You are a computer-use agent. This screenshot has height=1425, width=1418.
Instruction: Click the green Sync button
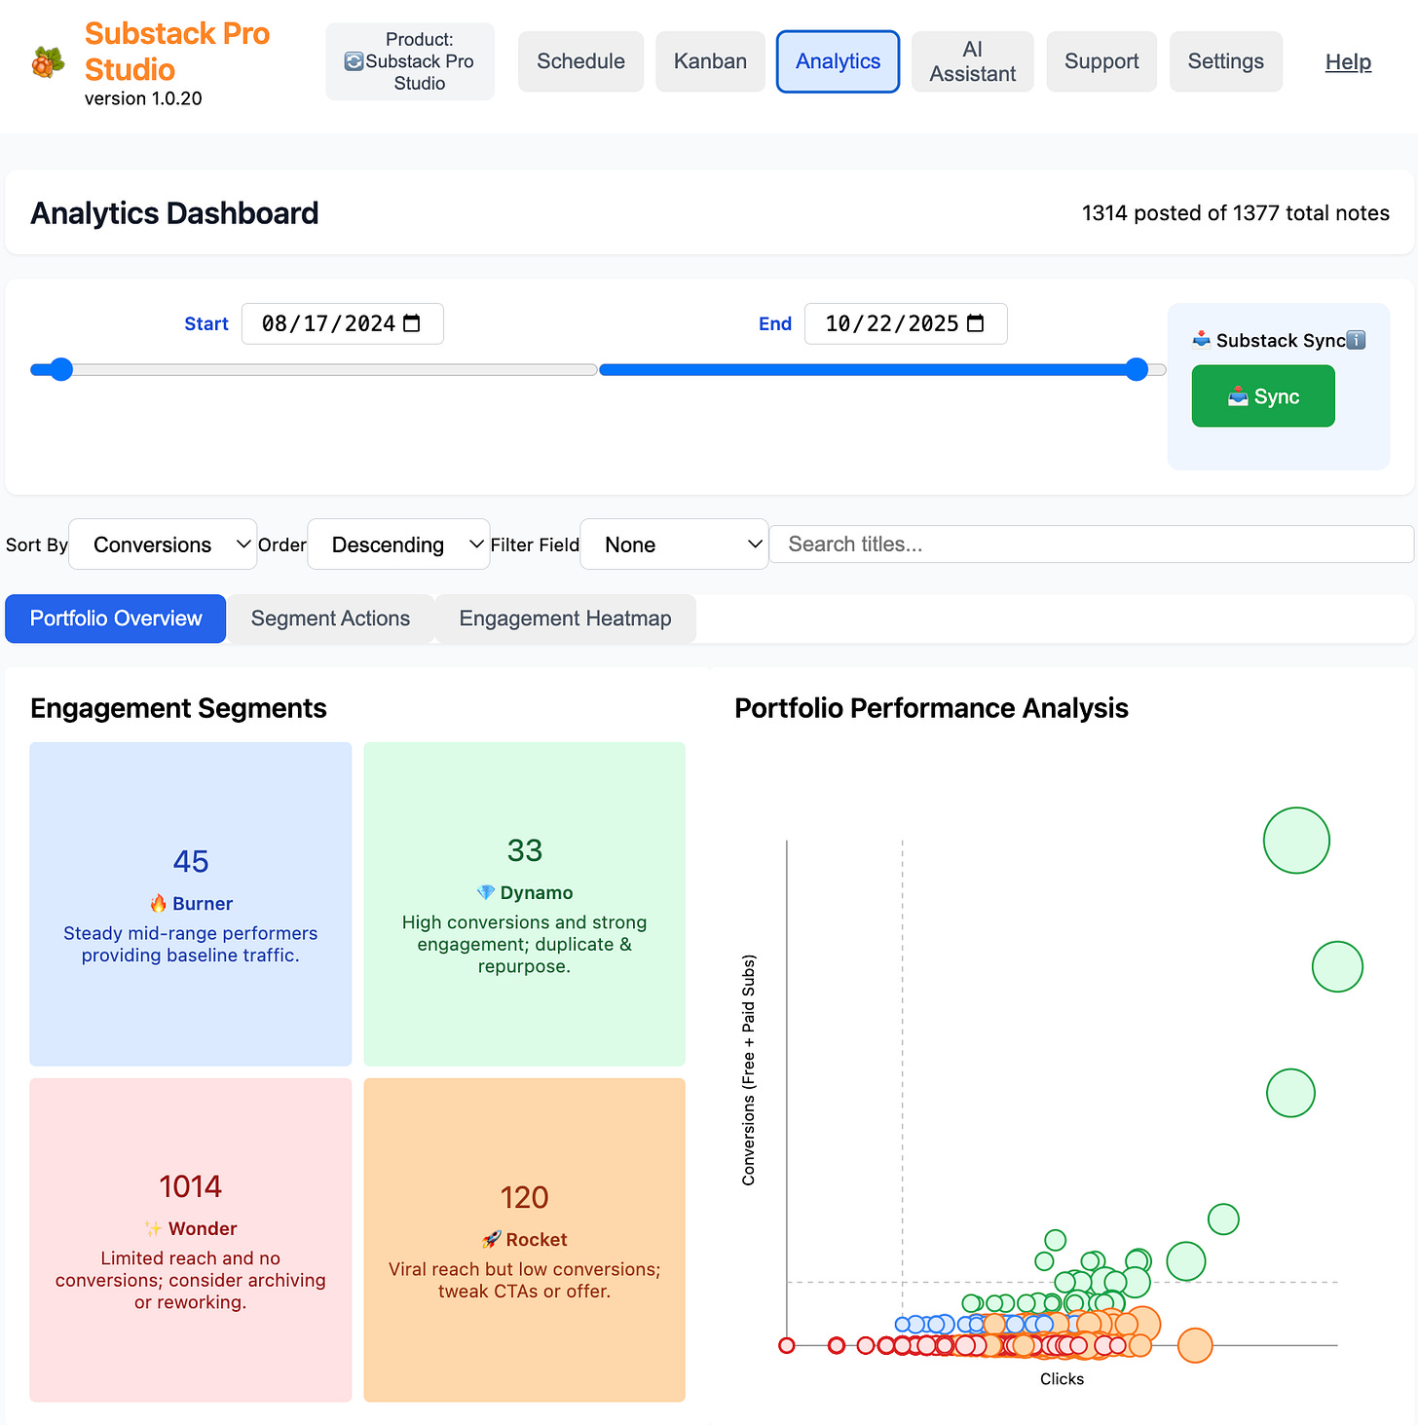click(1263, 396)
